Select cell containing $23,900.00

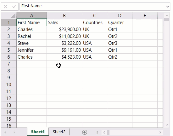(x=64, y=29)
